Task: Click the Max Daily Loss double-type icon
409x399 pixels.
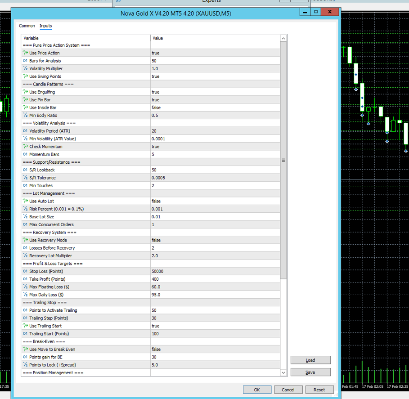Action: click(x=25, y=295)
